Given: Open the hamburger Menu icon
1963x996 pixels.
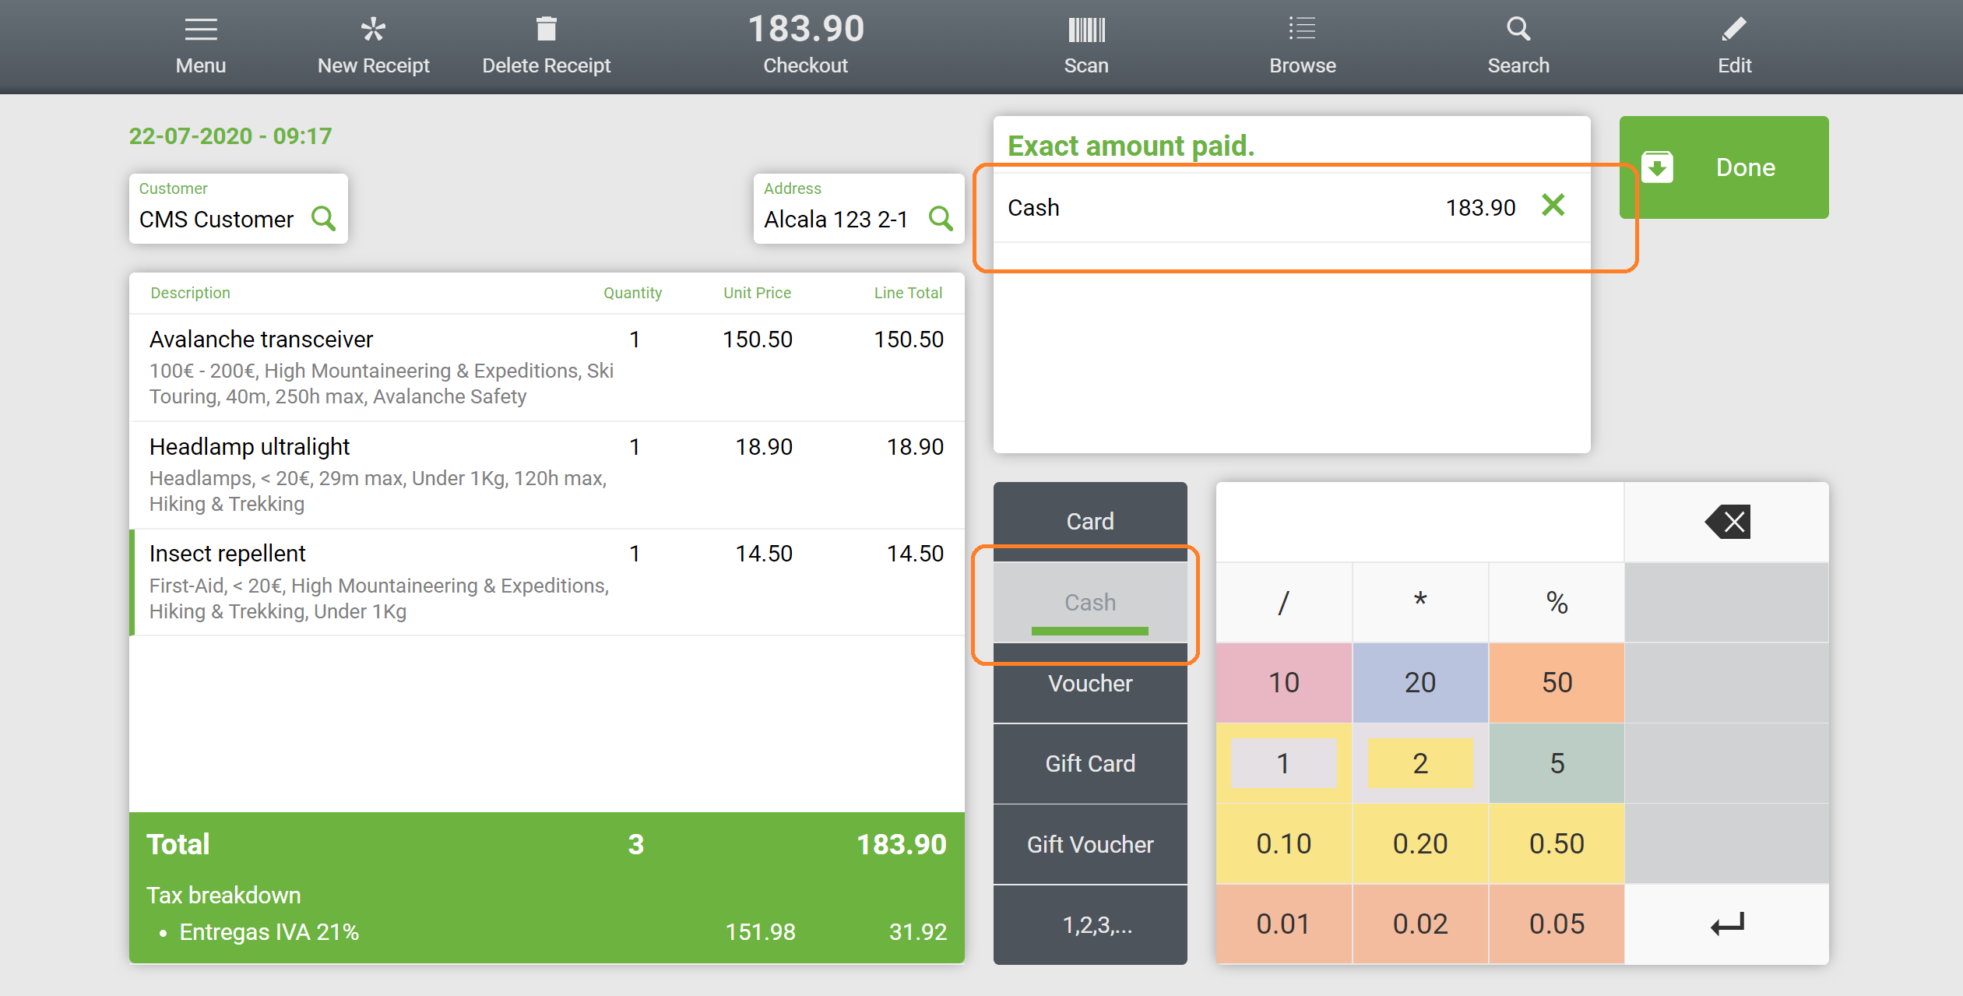Looking at the screenshot, I should click(x=200, y=30).
